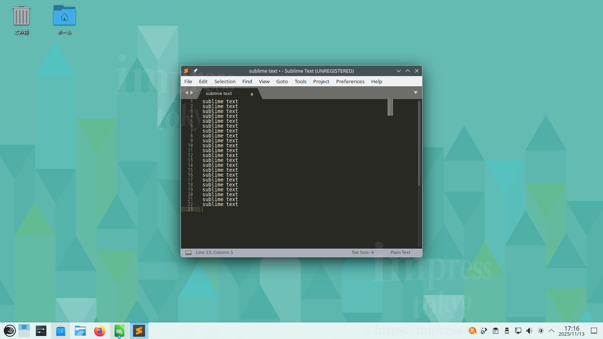Viewport: 603px width, 339px height.
Task: Click 'Line 23, Column 1' in status bar
Action: (x=214, y=252)
